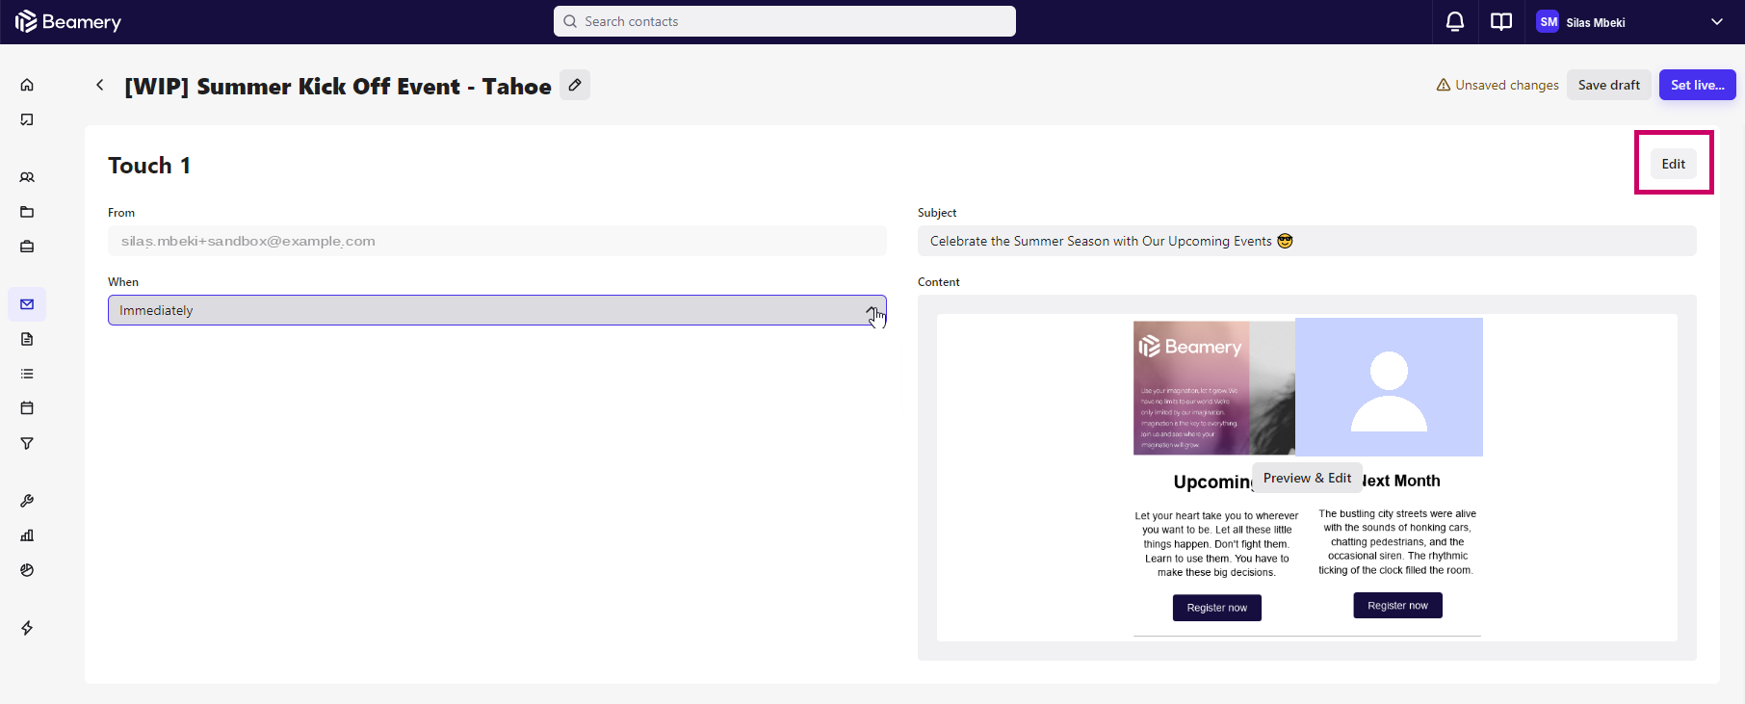This screenshot has width=1745, height=704.
Task: Click the Search contacts field
Action: pyautogui.click(x=785, y=21)
